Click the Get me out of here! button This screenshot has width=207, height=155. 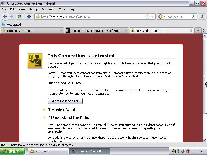[x=65, y=101]
